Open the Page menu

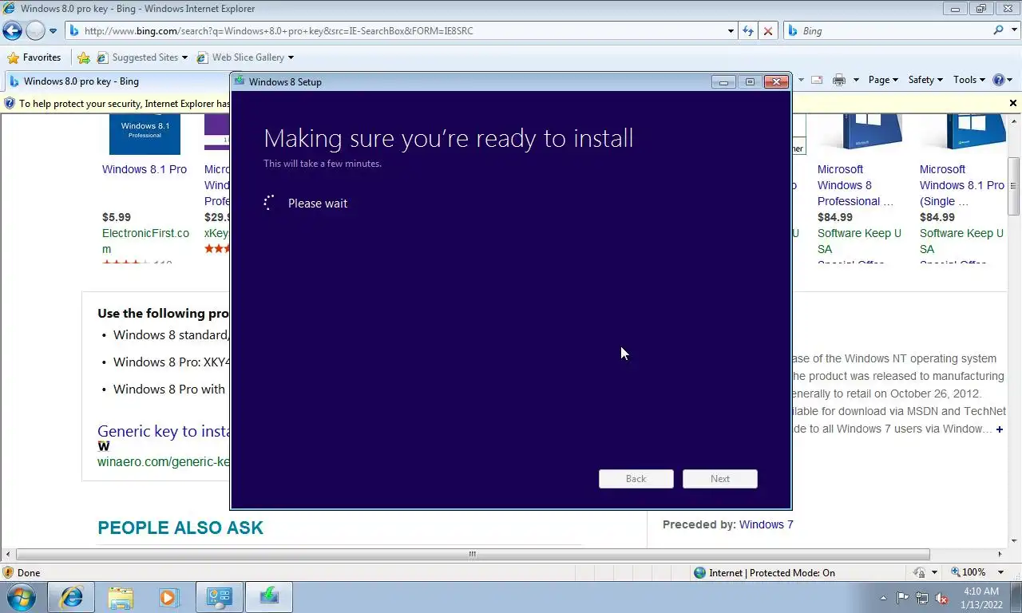883,80
